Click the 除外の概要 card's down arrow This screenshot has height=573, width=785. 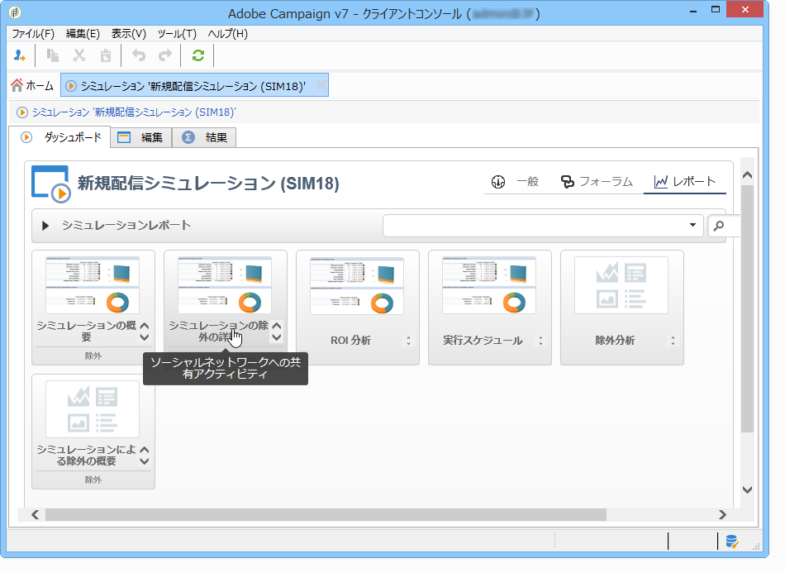point(145,461)
